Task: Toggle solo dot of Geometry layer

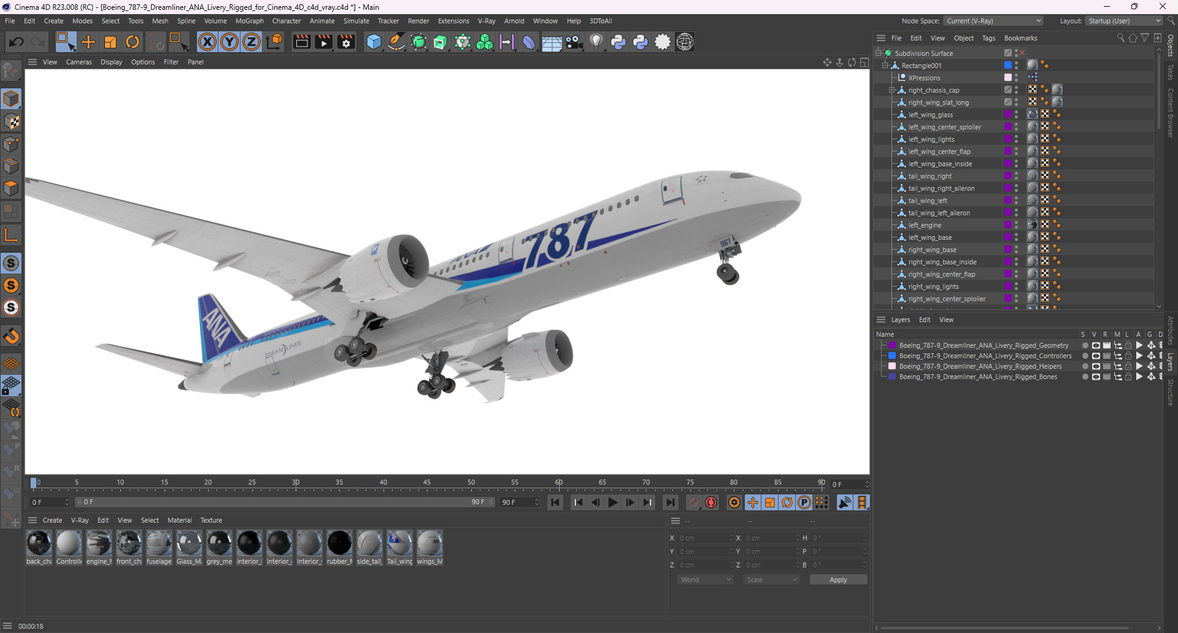Action: click(x=1085, y=345)
